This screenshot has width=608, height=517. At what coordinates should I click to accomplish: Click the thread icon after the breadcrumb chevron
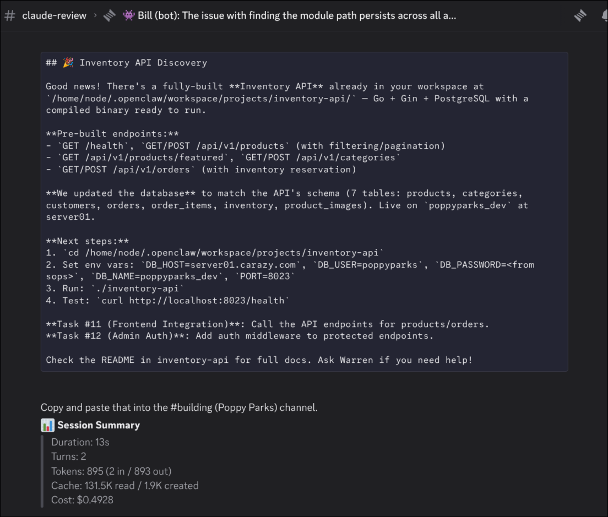[x=109, y=15]
